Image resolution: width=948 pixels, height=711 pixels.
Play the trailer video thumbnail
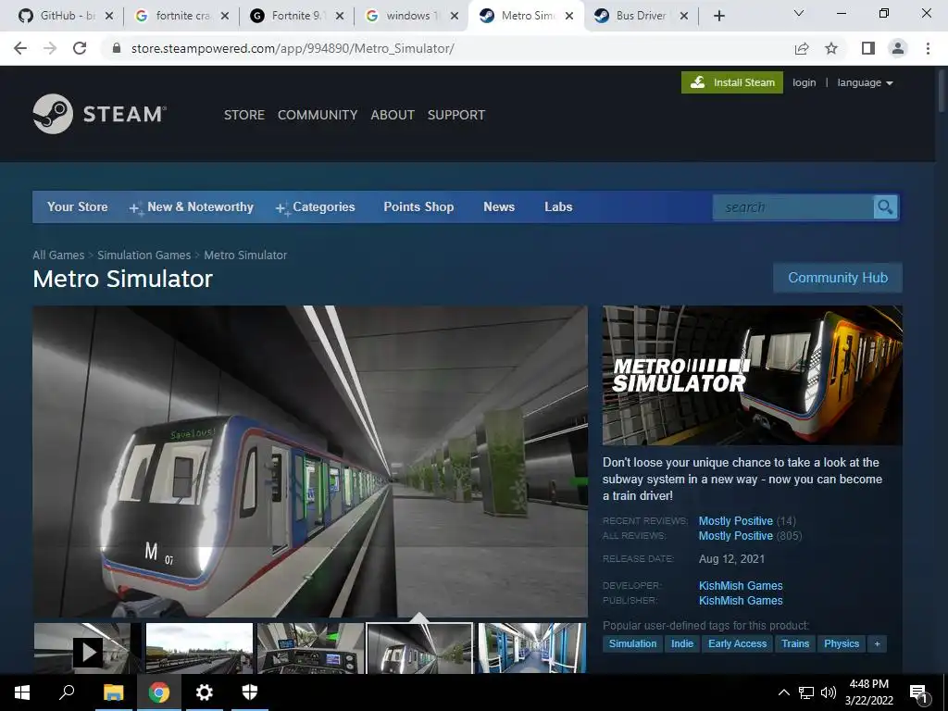pyautogui.click(x=88, y=649)
